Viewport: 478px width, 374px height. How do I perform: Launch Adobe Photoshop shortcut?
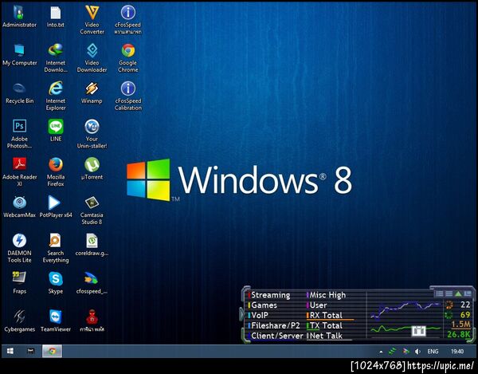point(19,134)
